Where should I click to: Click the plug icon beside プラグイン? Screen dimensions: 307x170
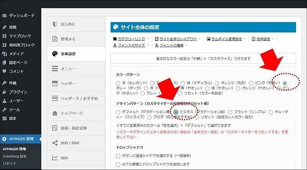tap(4, 92)
